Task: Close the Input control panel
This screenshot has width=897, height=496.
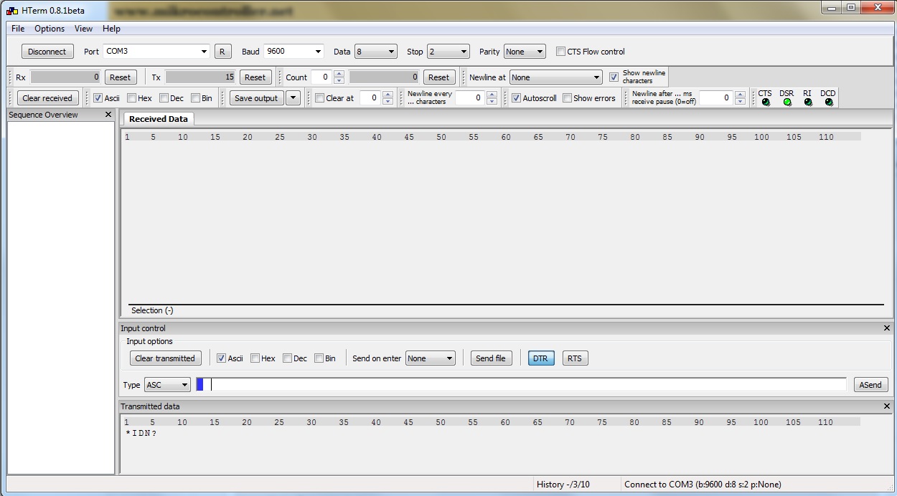Action: 887,328
